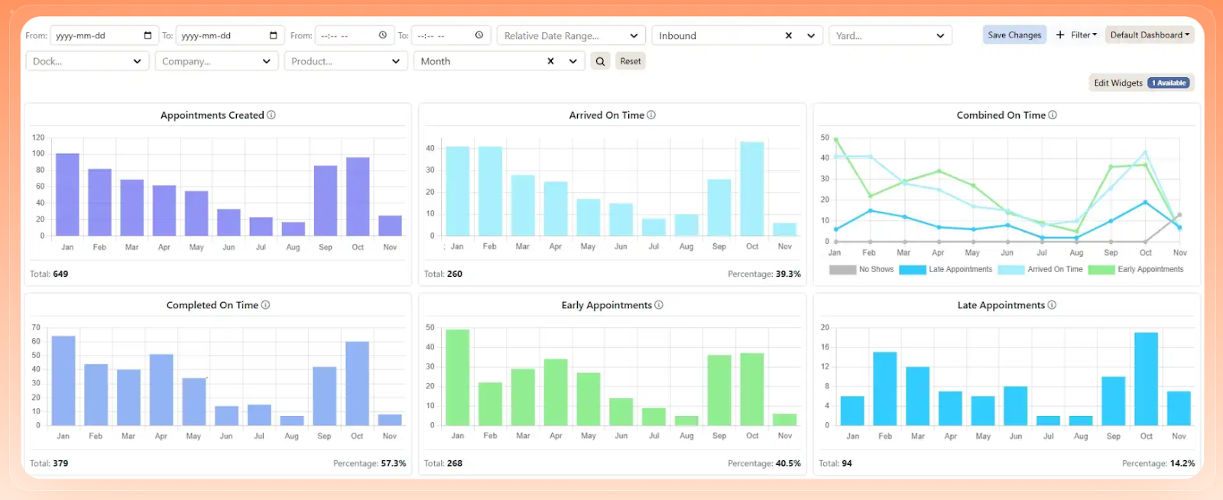1223x500 pixels.
Task: Clear the Inbound selection with X
Action: [789, 36]
